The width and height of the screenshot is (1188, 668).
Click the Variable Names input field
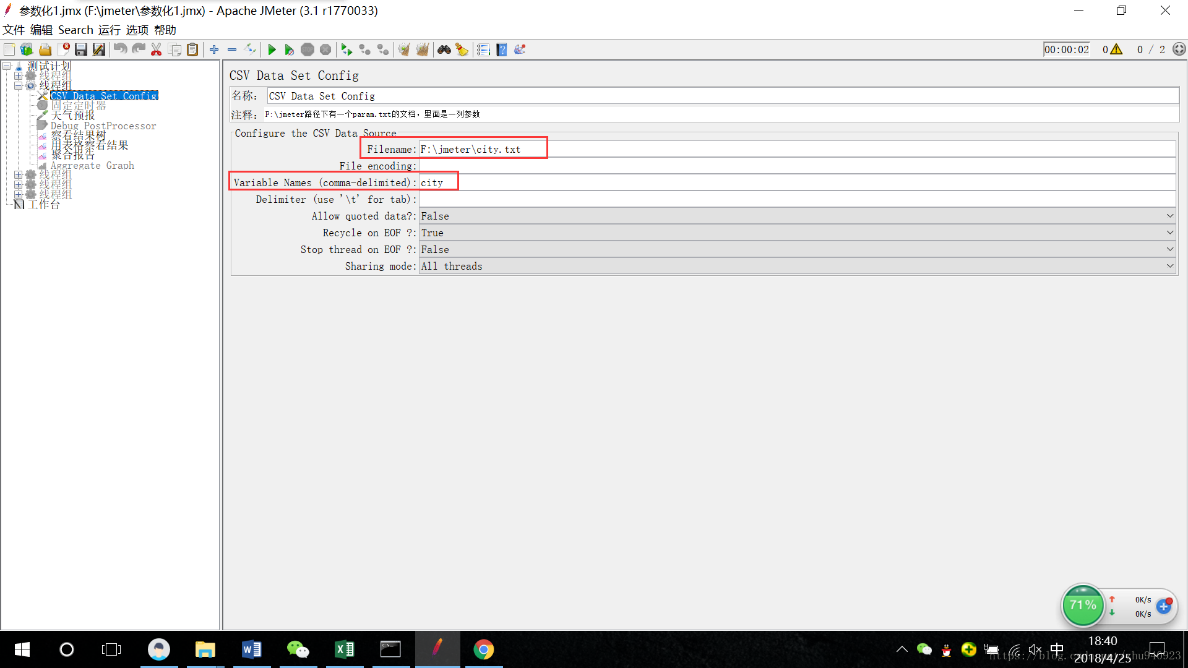click(798, 182)
